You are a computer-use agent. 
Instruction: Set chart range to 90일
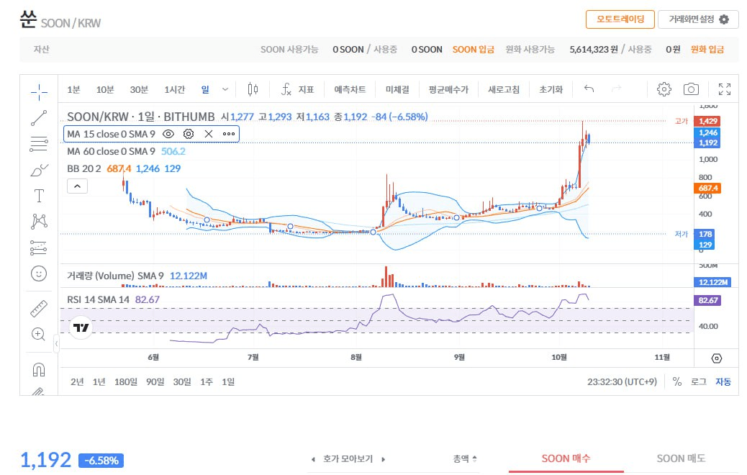coord(155,381)
